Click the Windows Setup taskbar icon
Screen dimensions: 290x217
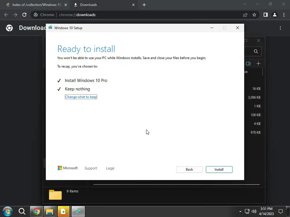[78, 211]
